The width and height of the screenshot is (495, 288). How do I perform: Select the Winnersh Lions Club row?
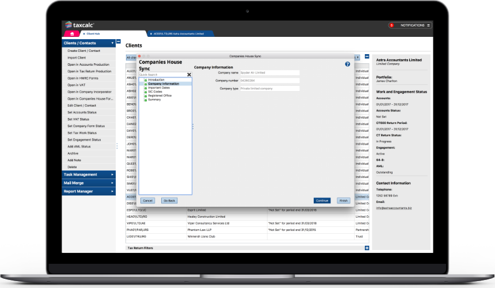pyautogui.click(x=247, y=237)
